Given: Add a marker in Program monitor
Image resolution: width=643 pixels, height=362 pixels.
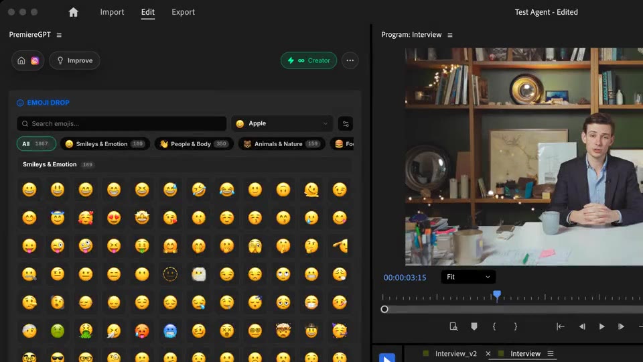Looking at the screenshot, I should click(474, 326).
